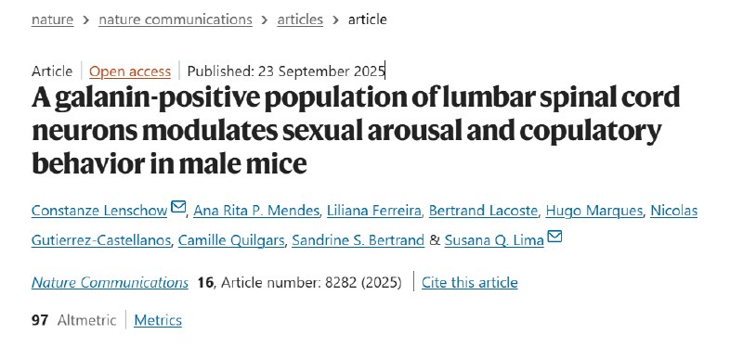The width and height of the screenshot is (743, 360).
Task: Click the Open access link
Action: [x=130, y=71]
